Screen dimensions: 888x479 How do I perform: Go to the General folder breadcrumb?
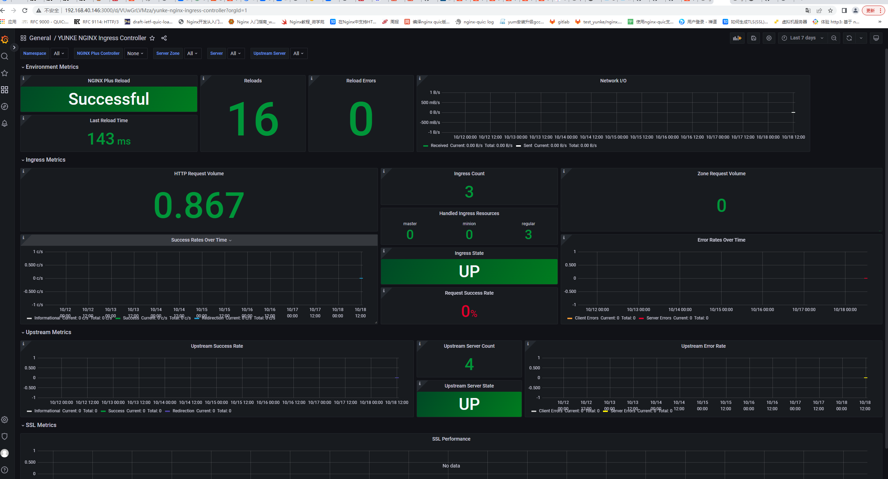coord(40,38)
